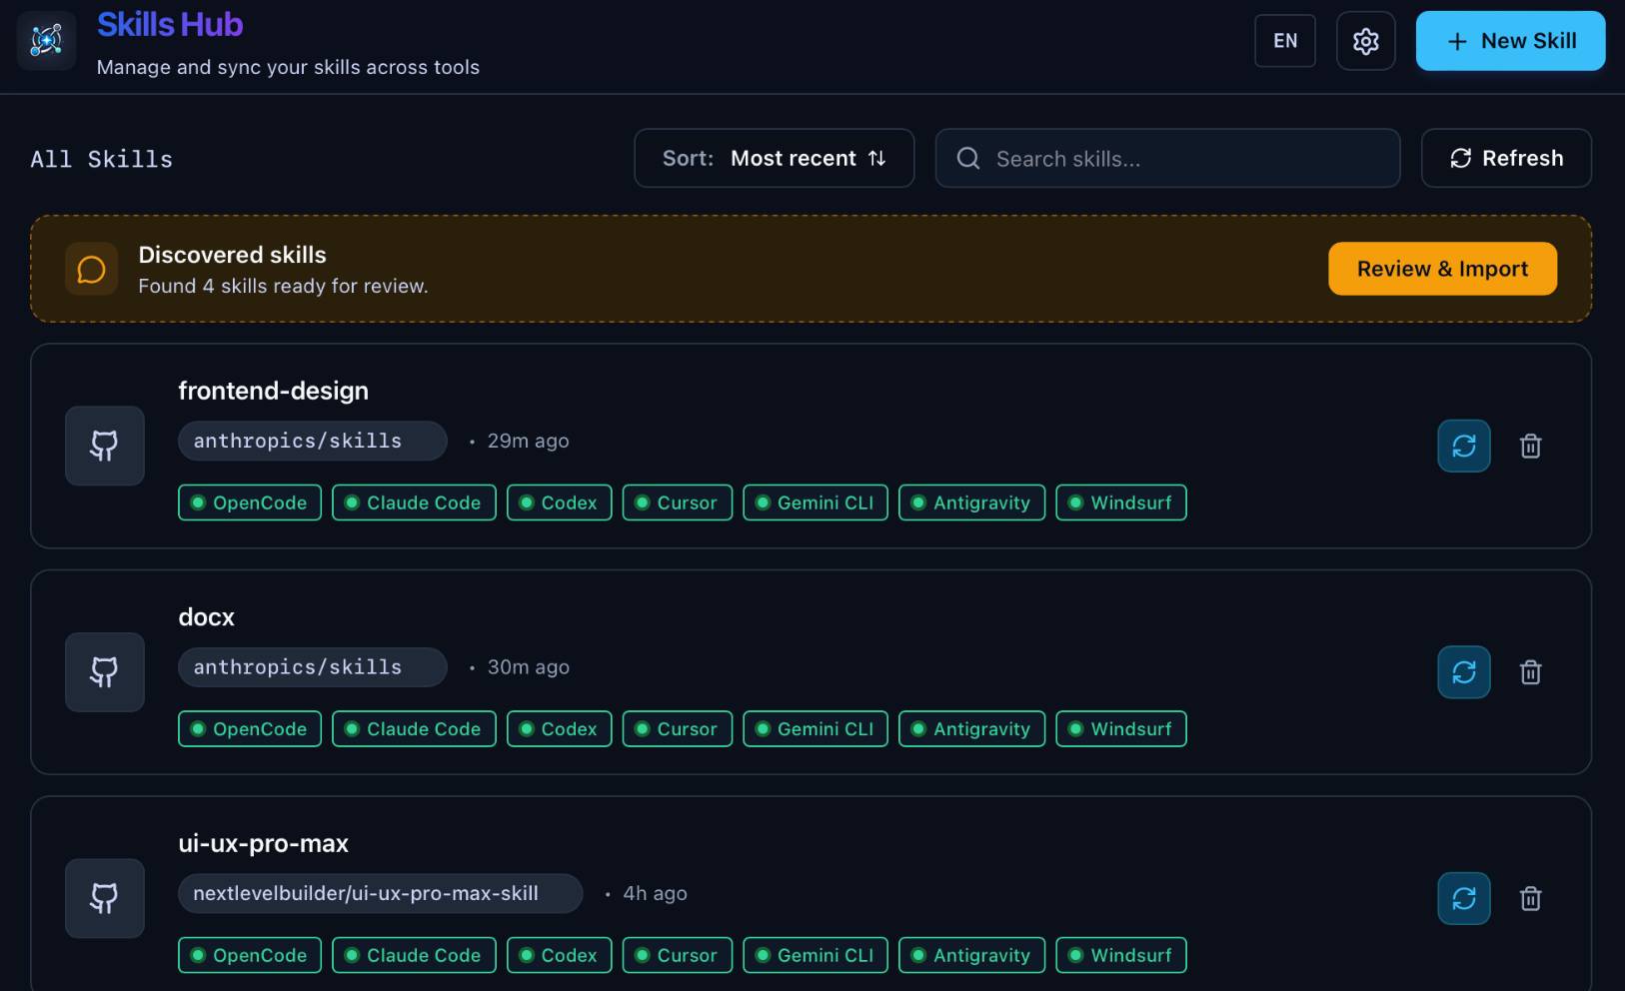Focus the Search skills input field
Image resolution: width=1625 pixels, height=991 pixels.
(1179, 159)
